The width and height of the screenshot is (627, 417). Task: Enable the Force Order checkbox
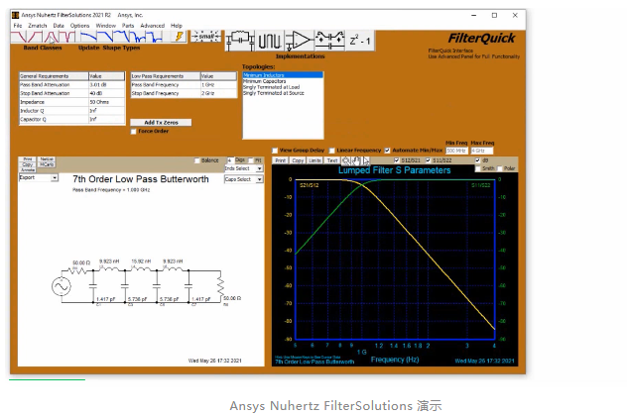pyautogui.click(x=134, y=132)
